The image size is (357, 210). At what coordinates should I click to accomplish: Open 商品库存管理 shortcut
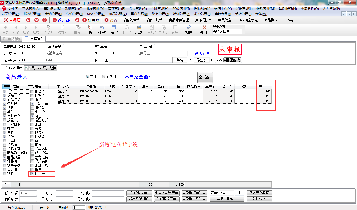pos(179,20)
